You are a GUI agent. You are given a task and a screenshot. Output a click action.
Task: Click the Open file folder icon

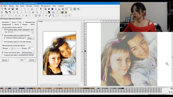pos(9,9)
